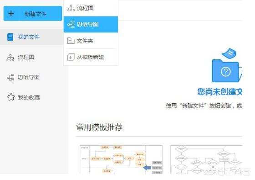255x180 pixels.
Task: Click the folder icon beside 文件夹
Action: point(71,41)
